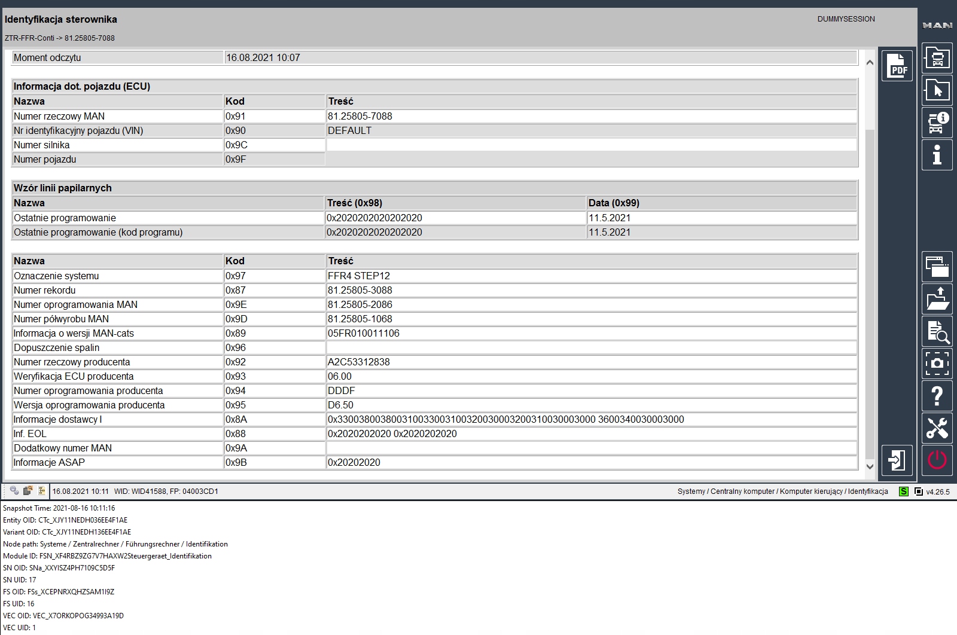Click the gears icon in status bar
This screenshot has height=635, width=957.
pyautogui.click(x=14, y=491)
